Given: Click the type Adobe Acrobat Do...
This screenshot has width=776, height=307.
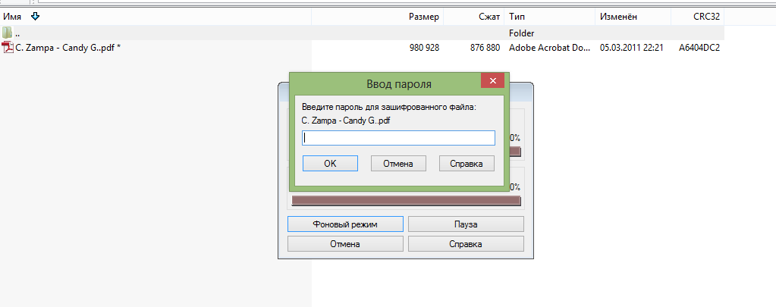Looking at the screenshot, I should point(550,48).
